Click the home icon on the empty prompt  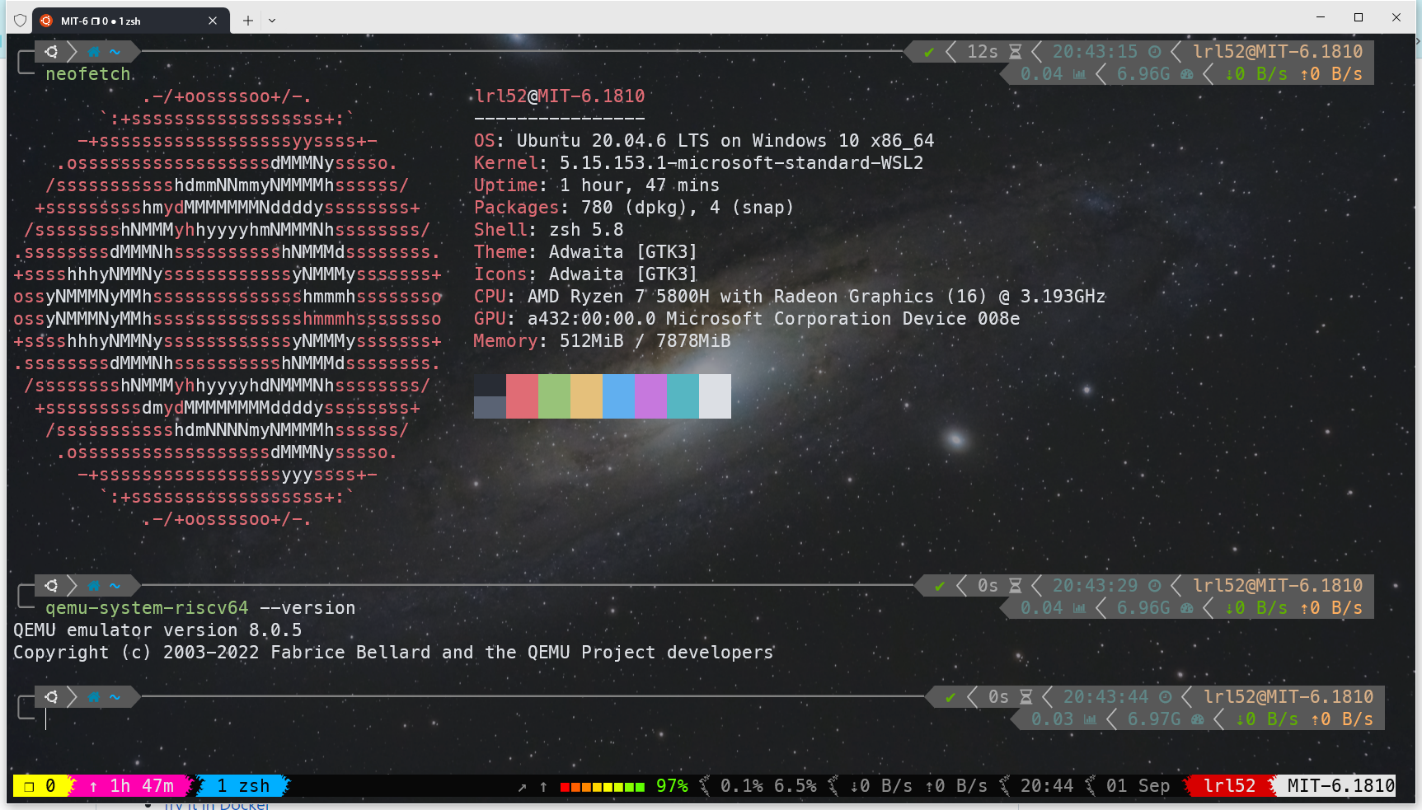point(93,697)
